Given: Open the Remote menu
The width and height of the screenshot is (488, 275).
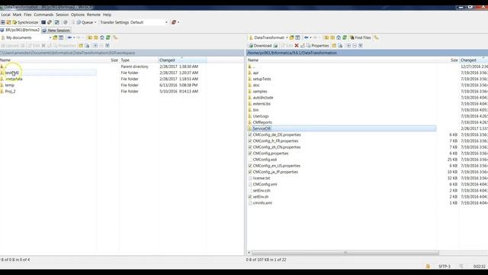Looking at the screenshot, I should coord(94,15).
